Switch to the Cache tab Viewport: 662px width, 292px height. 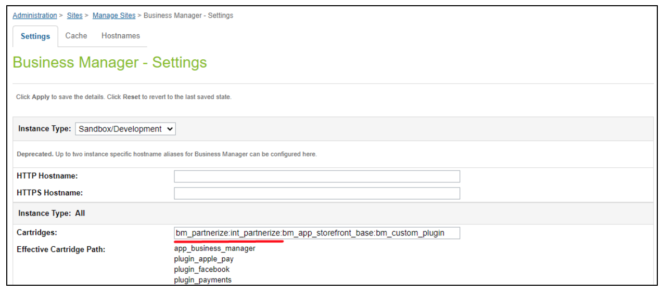(76, 36)
